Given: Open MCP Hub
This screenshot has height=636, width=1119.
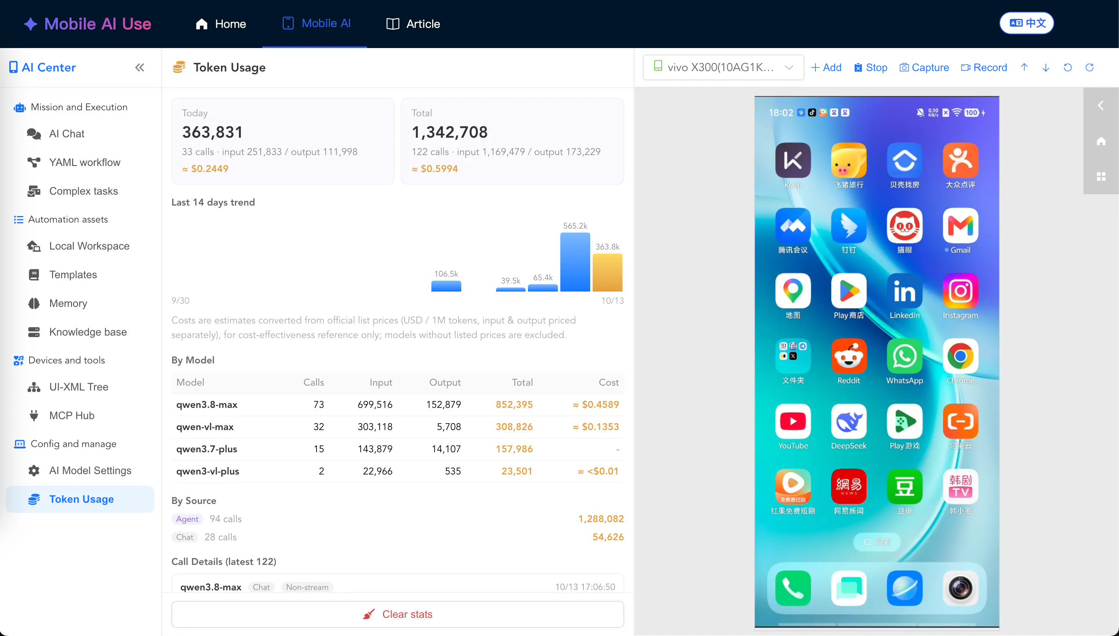Looking at the screenshot, I should pos(80,416).
